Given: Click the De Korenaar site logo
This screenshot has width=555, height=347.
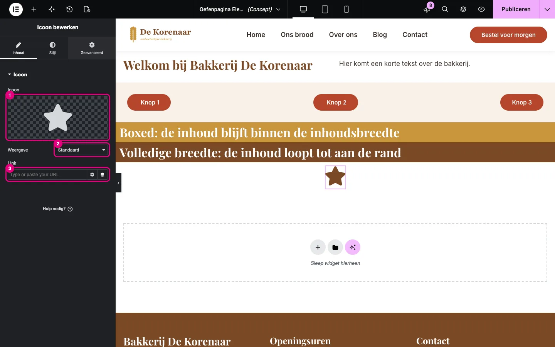Looking at the screenshot, I should pos(160,34).
